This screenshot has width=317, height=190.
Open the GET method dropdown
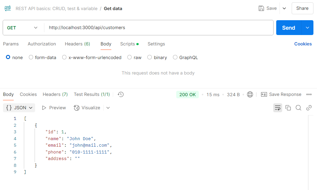(x=22, y=28)
